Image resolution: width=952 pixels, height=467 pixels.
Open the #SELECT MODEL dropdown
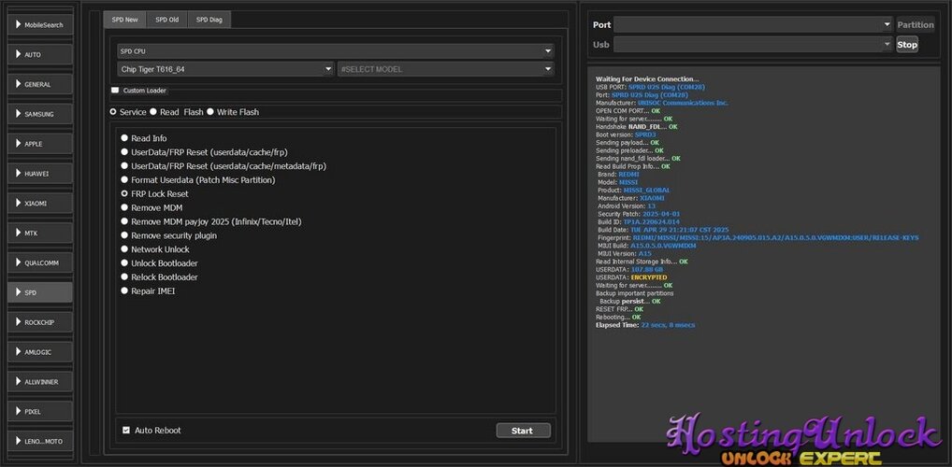(x=446, y=69)
